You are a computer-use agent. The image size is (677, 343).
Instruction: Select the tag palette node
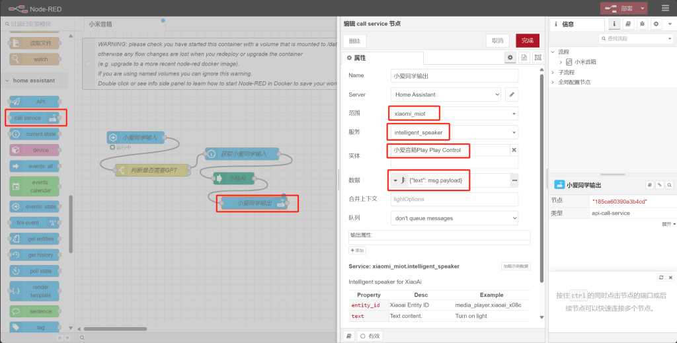pyautogui.click(x=35, y=327)
